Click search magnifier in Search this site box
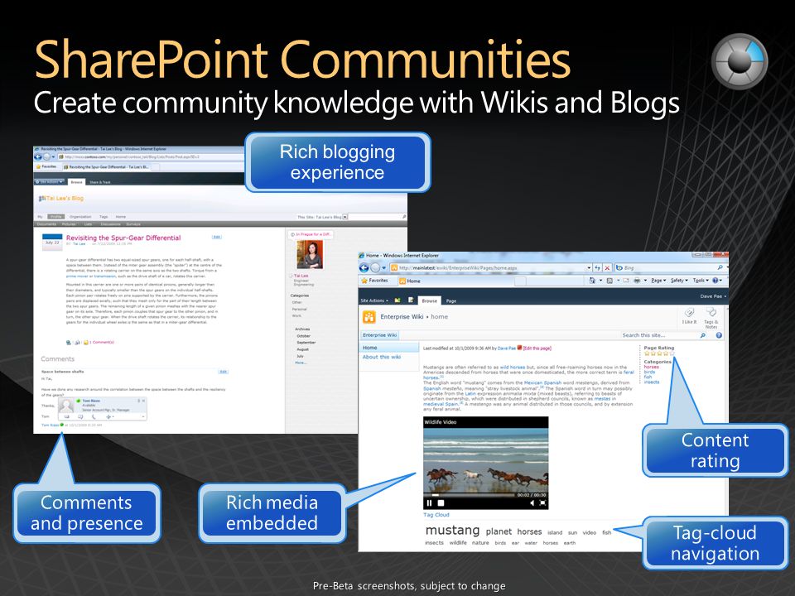Image resolution: width=795 pixels, height=596 pixels. coord(703,335)
